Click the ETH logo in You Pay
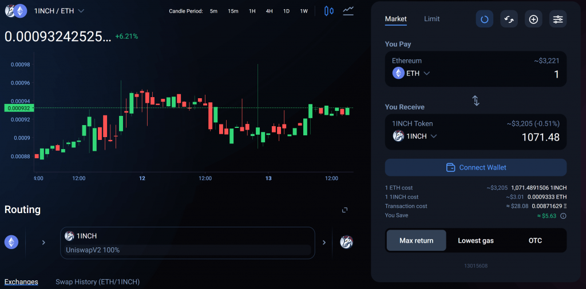586x289 pixels. [398, 74]
